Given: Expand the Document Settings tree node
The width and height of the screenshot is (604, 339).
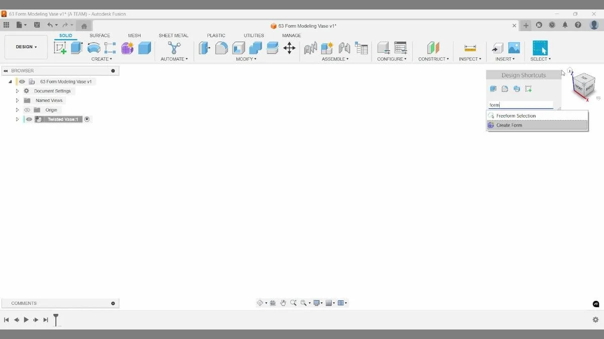Looking at the screenshot, I should pyautogui.click(x=17, y=91).
